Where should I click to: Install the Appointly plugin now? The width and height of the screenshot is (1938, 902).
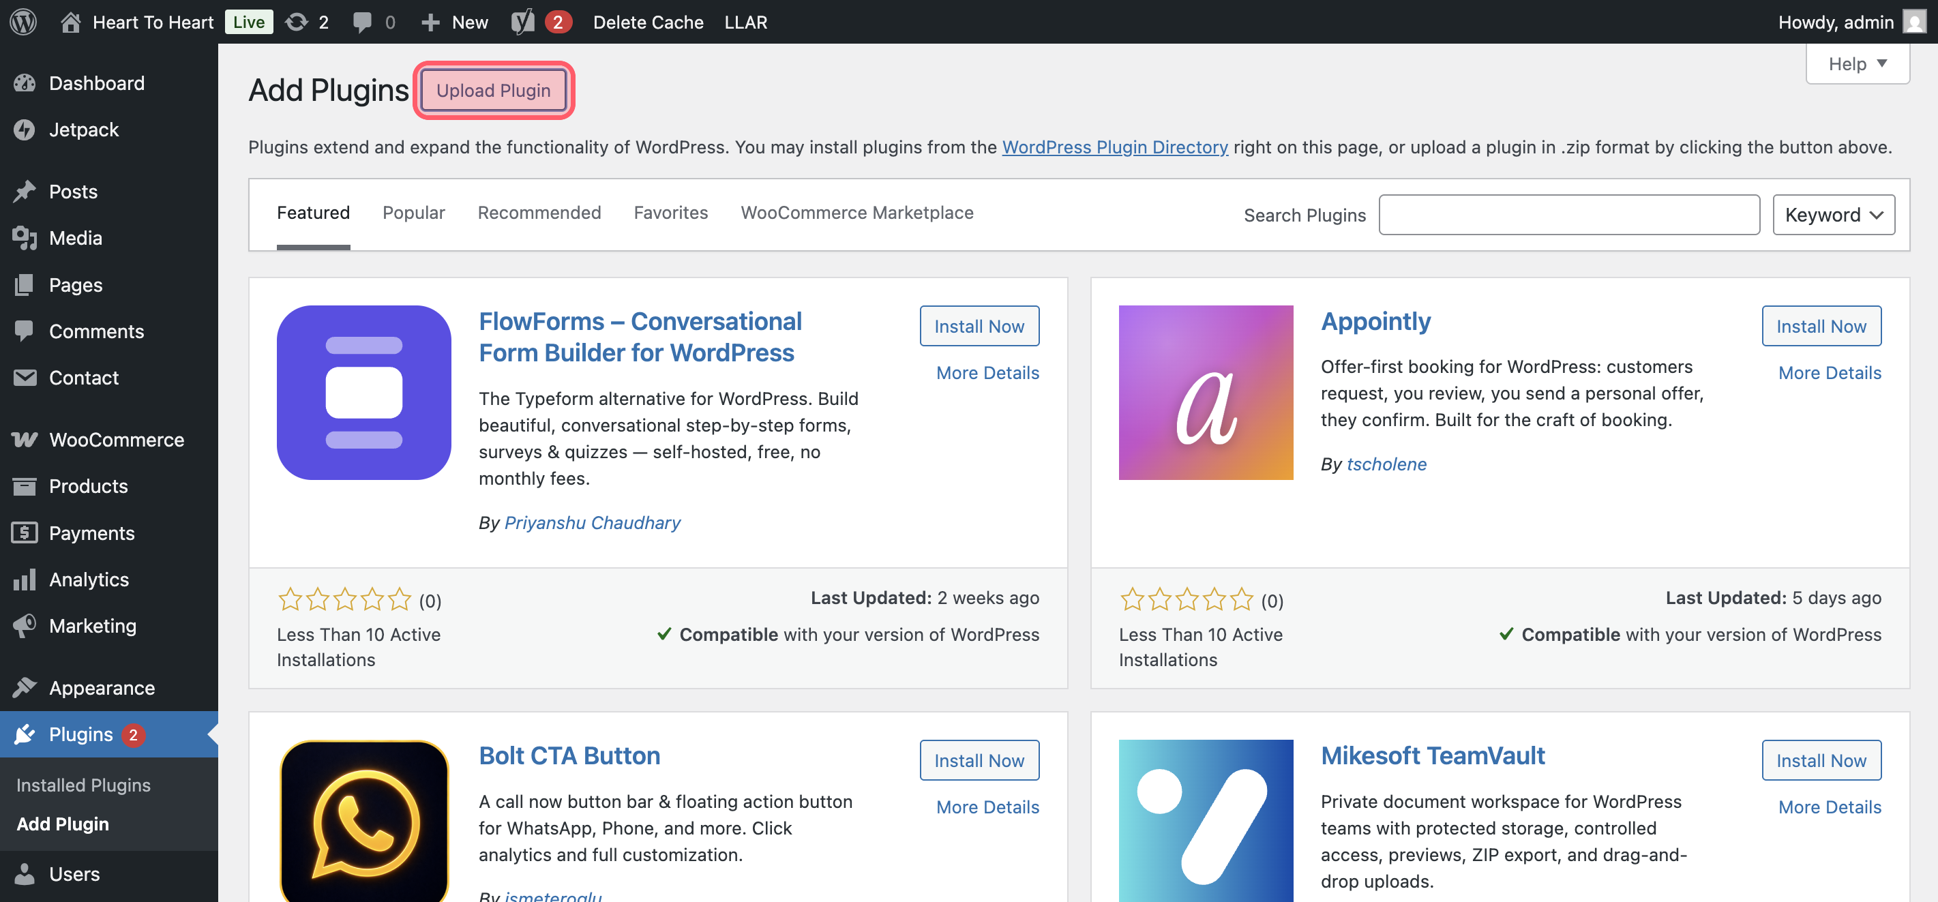[x=1821, y=326]
